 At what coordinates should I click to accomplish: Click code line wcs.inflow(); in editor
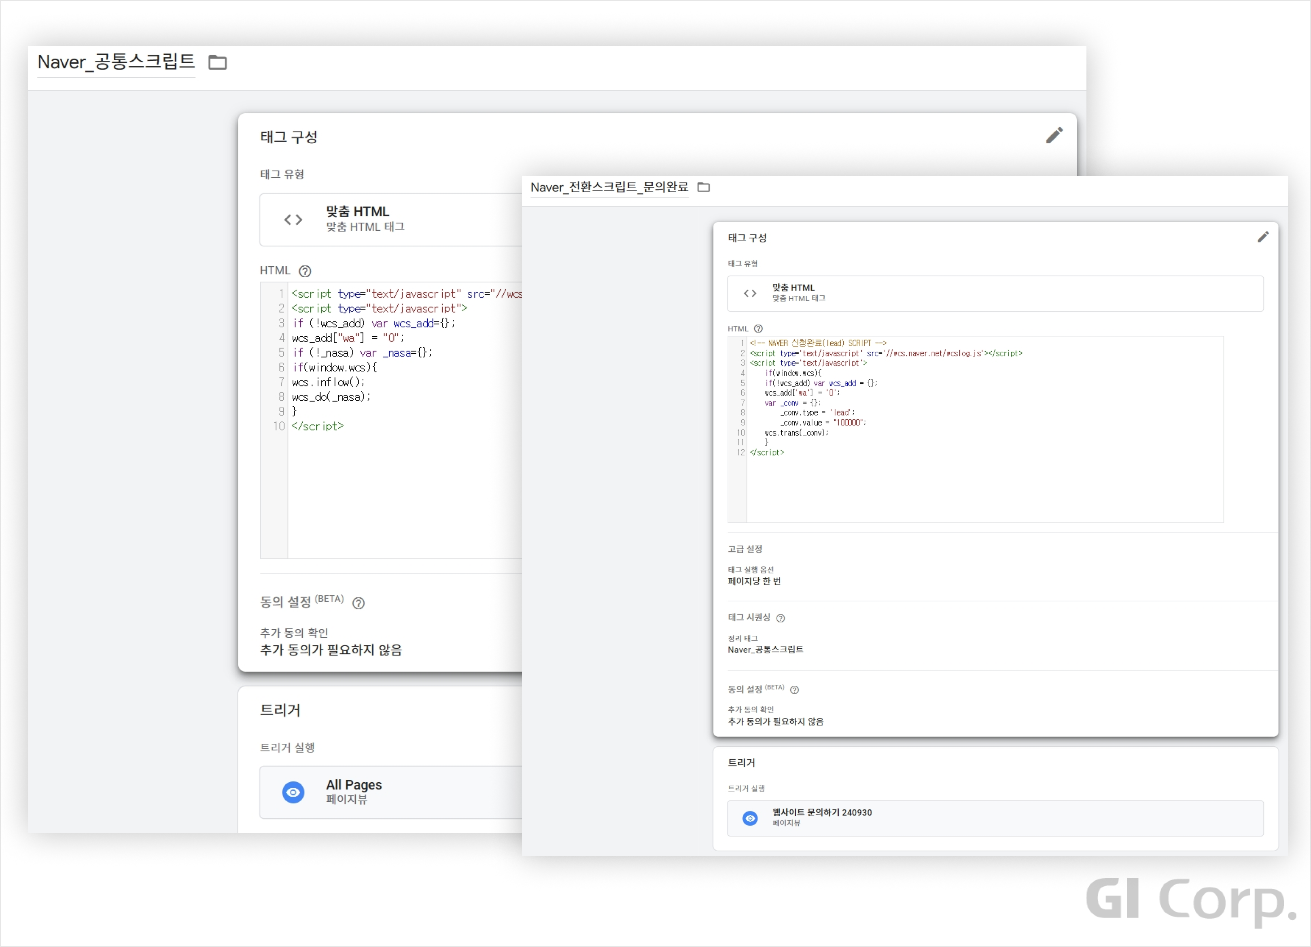(328, 382)
